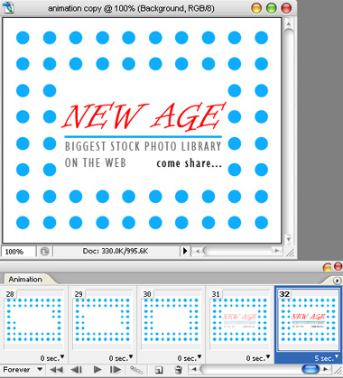Close the animation copy document window
This screenshot has width=343, height=378.
[286, 8]
